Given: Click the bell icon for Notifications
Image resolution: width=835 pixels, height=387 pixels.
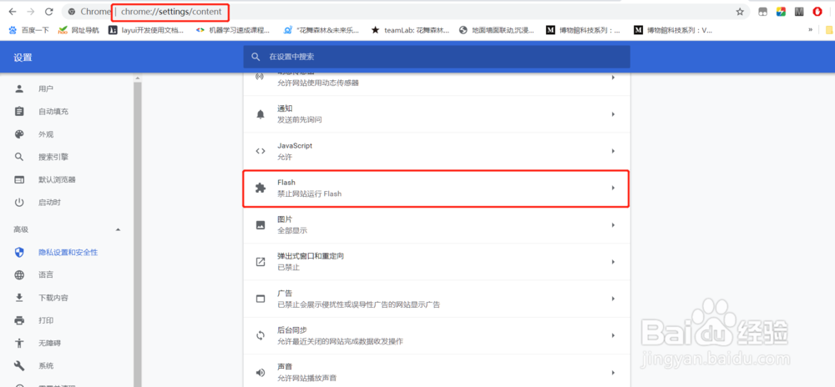Looking at the screenshot, I should 261,114.
